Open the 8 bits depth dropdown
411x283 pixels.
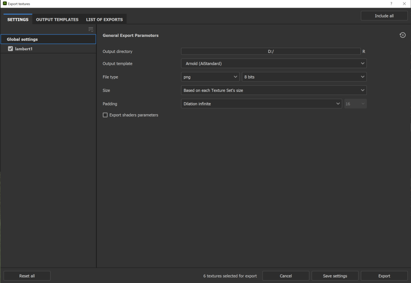(304, 77)
